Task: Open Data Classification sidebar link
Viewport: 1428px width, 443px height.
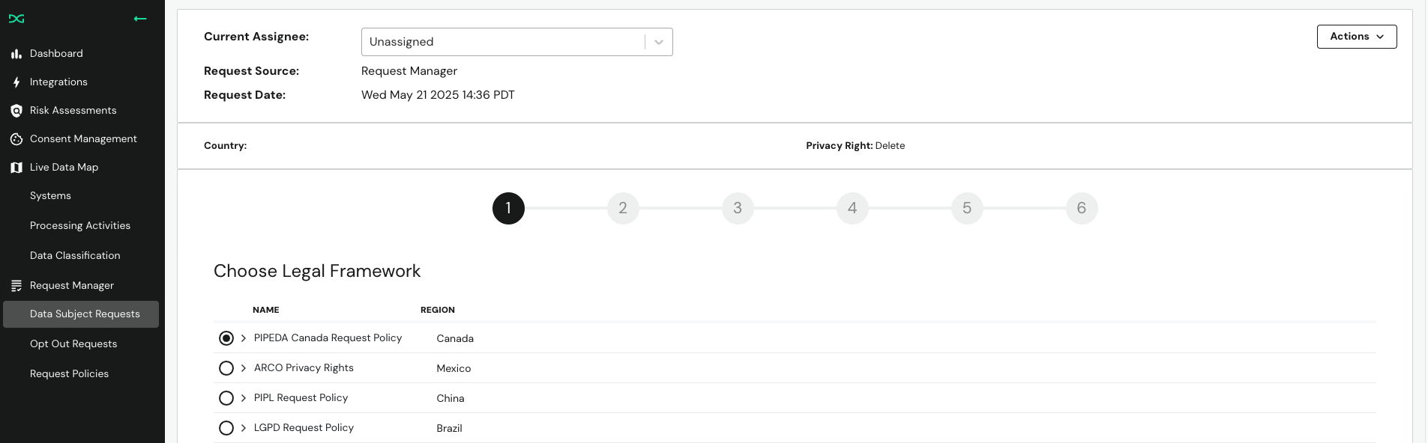Action: (75, 256)
